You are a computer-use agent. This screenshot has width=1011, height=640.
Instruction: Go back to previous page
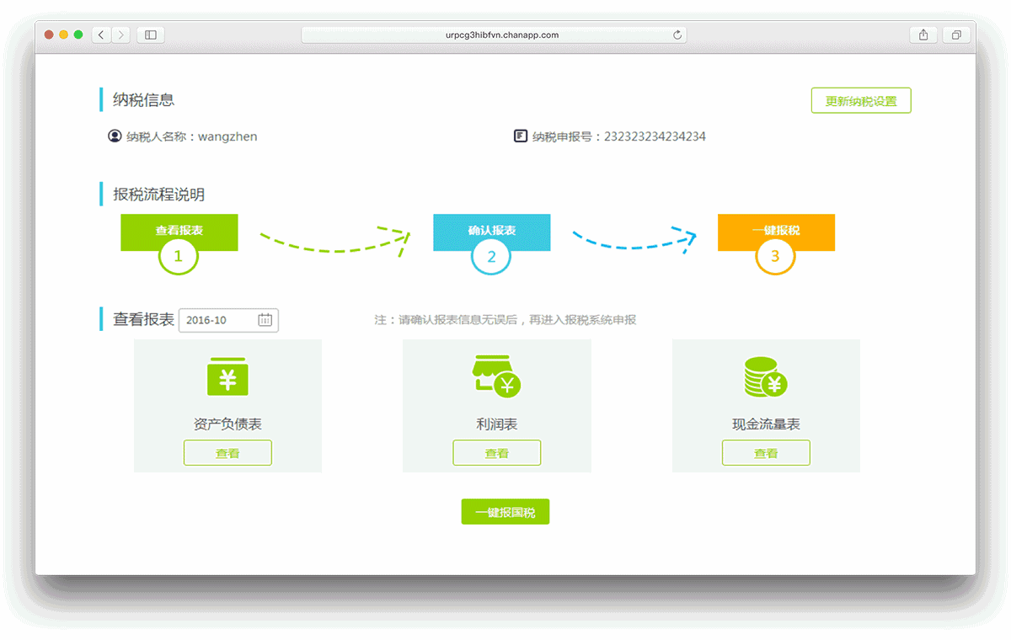pyautogui.click(x=101, y=35)
